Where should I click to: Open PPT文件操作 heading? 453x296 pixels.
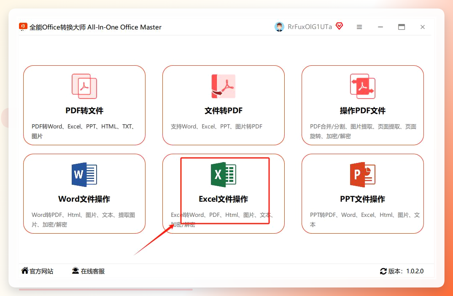pyautogui.click(x=363, y=199)
